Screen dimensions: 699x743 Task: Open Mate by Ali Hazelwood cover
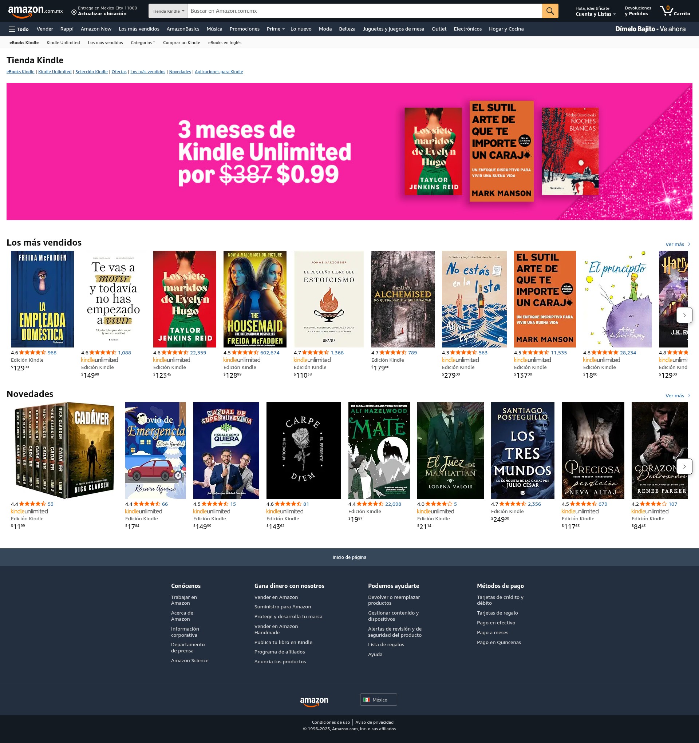tap(379, 450)
